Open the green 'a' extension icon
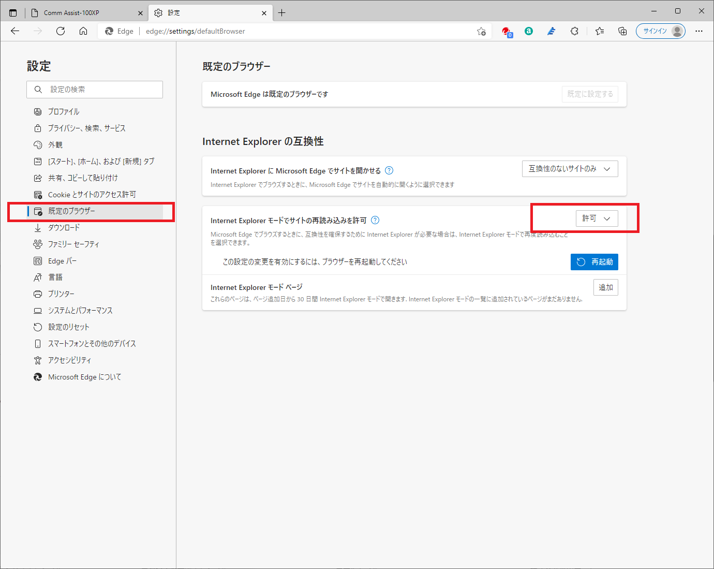The height and width of the screenshot is (569, 714). click(529, 31)
